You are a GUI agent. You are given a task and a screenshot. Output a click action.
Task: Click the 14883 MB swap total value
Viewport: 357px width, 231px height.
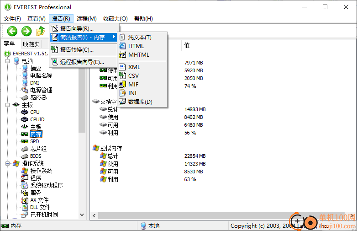point(195,109)
